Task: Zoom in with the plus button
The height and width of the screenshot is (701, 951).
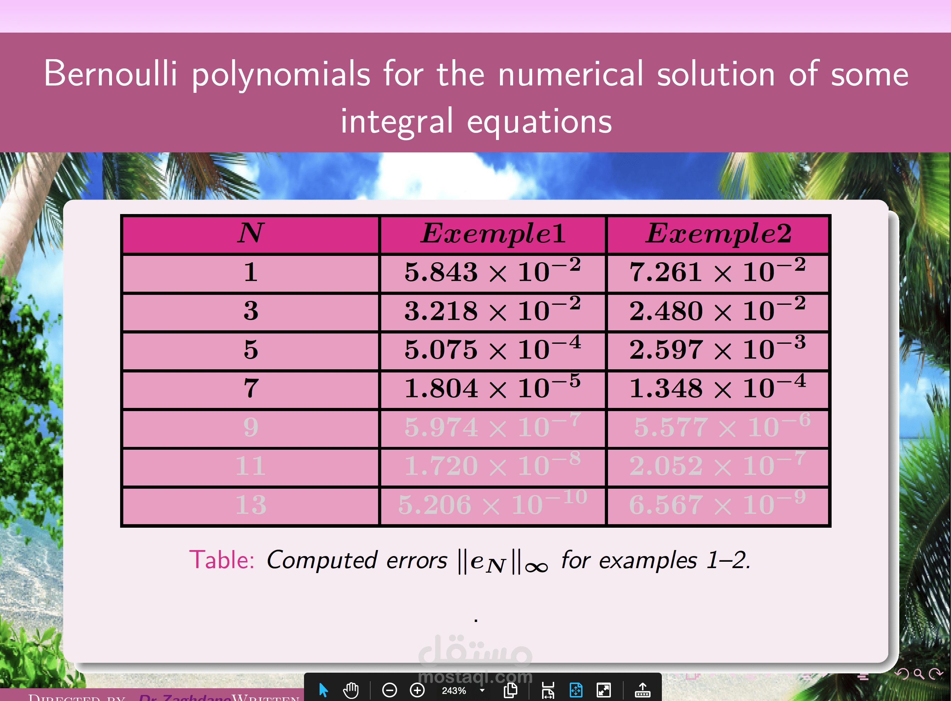Action: (x=417, y=690)
